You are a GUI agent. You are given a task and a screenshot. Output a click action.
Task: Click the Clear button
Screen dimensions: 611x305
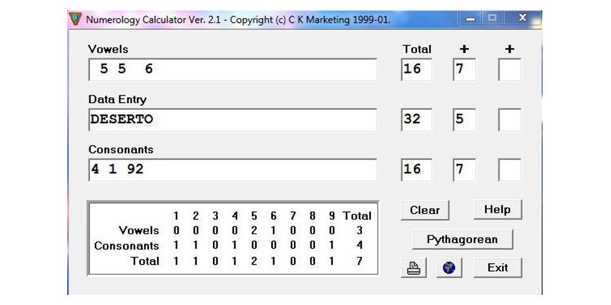coord(425,210)
